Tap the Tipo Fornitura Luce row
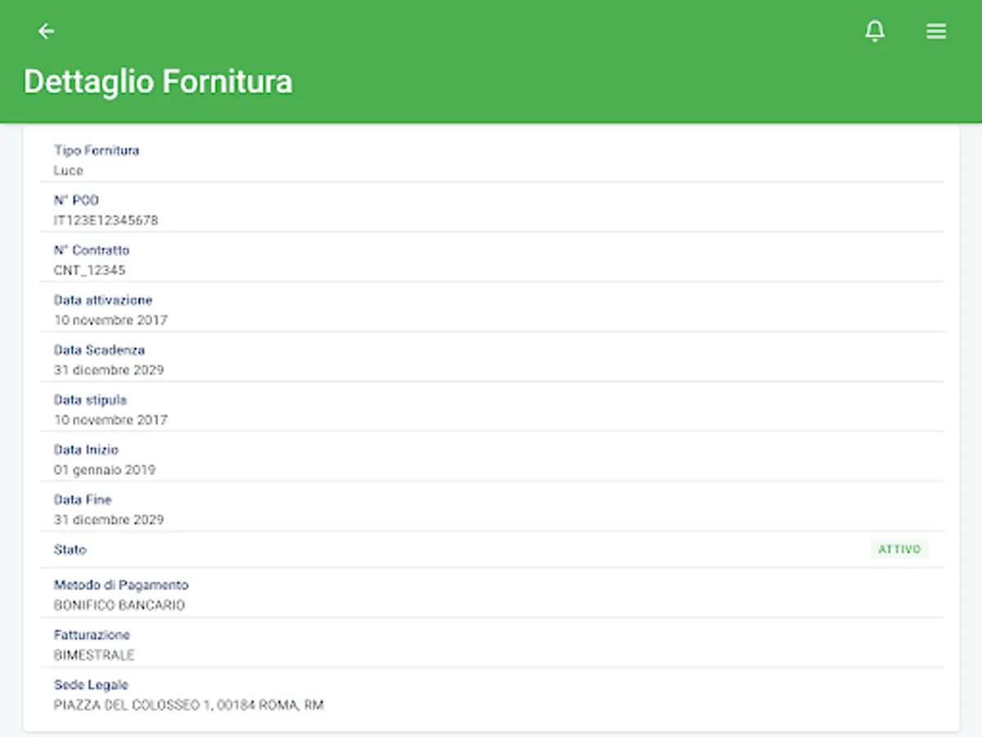This screenshot has height=737, width=982. (x=491, y=161)
